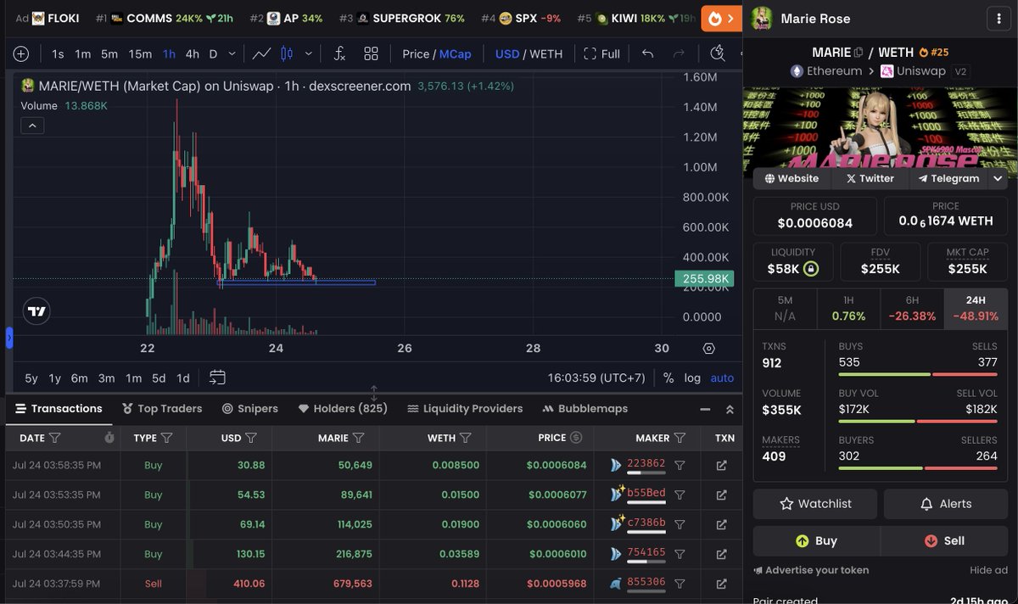Open explorer link for the 410.06 sell
Image resolution: width=1018 pixels, height=604 pixels.
(x=722, y=584)
